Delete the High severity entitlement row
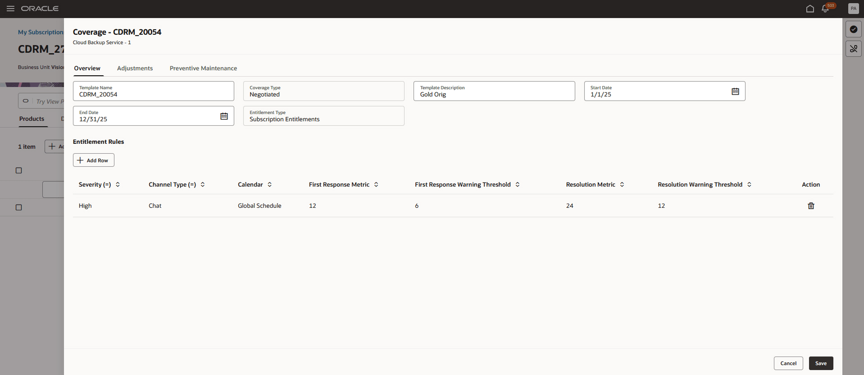 (x=811, y=206)
